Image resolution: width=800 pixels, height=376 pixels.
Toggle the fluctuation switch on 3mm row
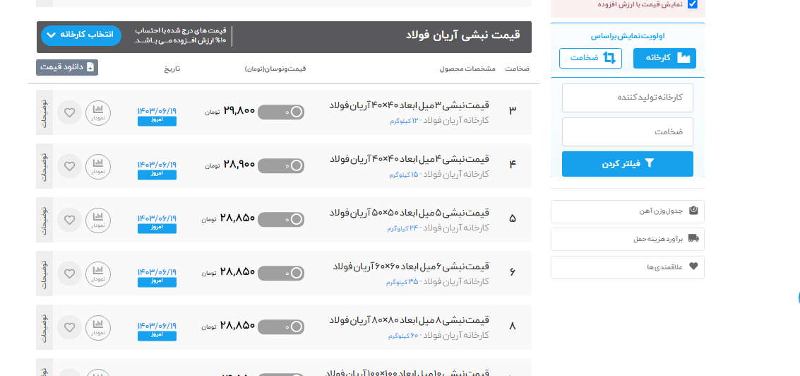(x=281, y=112)
